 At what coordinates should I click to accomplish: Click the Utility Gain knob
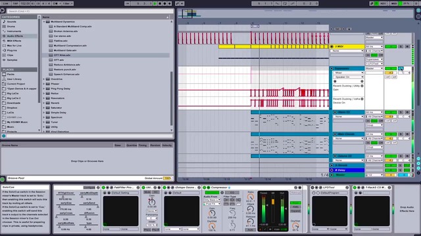pos(152,202)
